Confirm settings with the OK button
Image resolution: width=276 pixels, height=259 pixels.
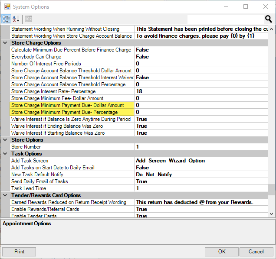click(222, 252)
